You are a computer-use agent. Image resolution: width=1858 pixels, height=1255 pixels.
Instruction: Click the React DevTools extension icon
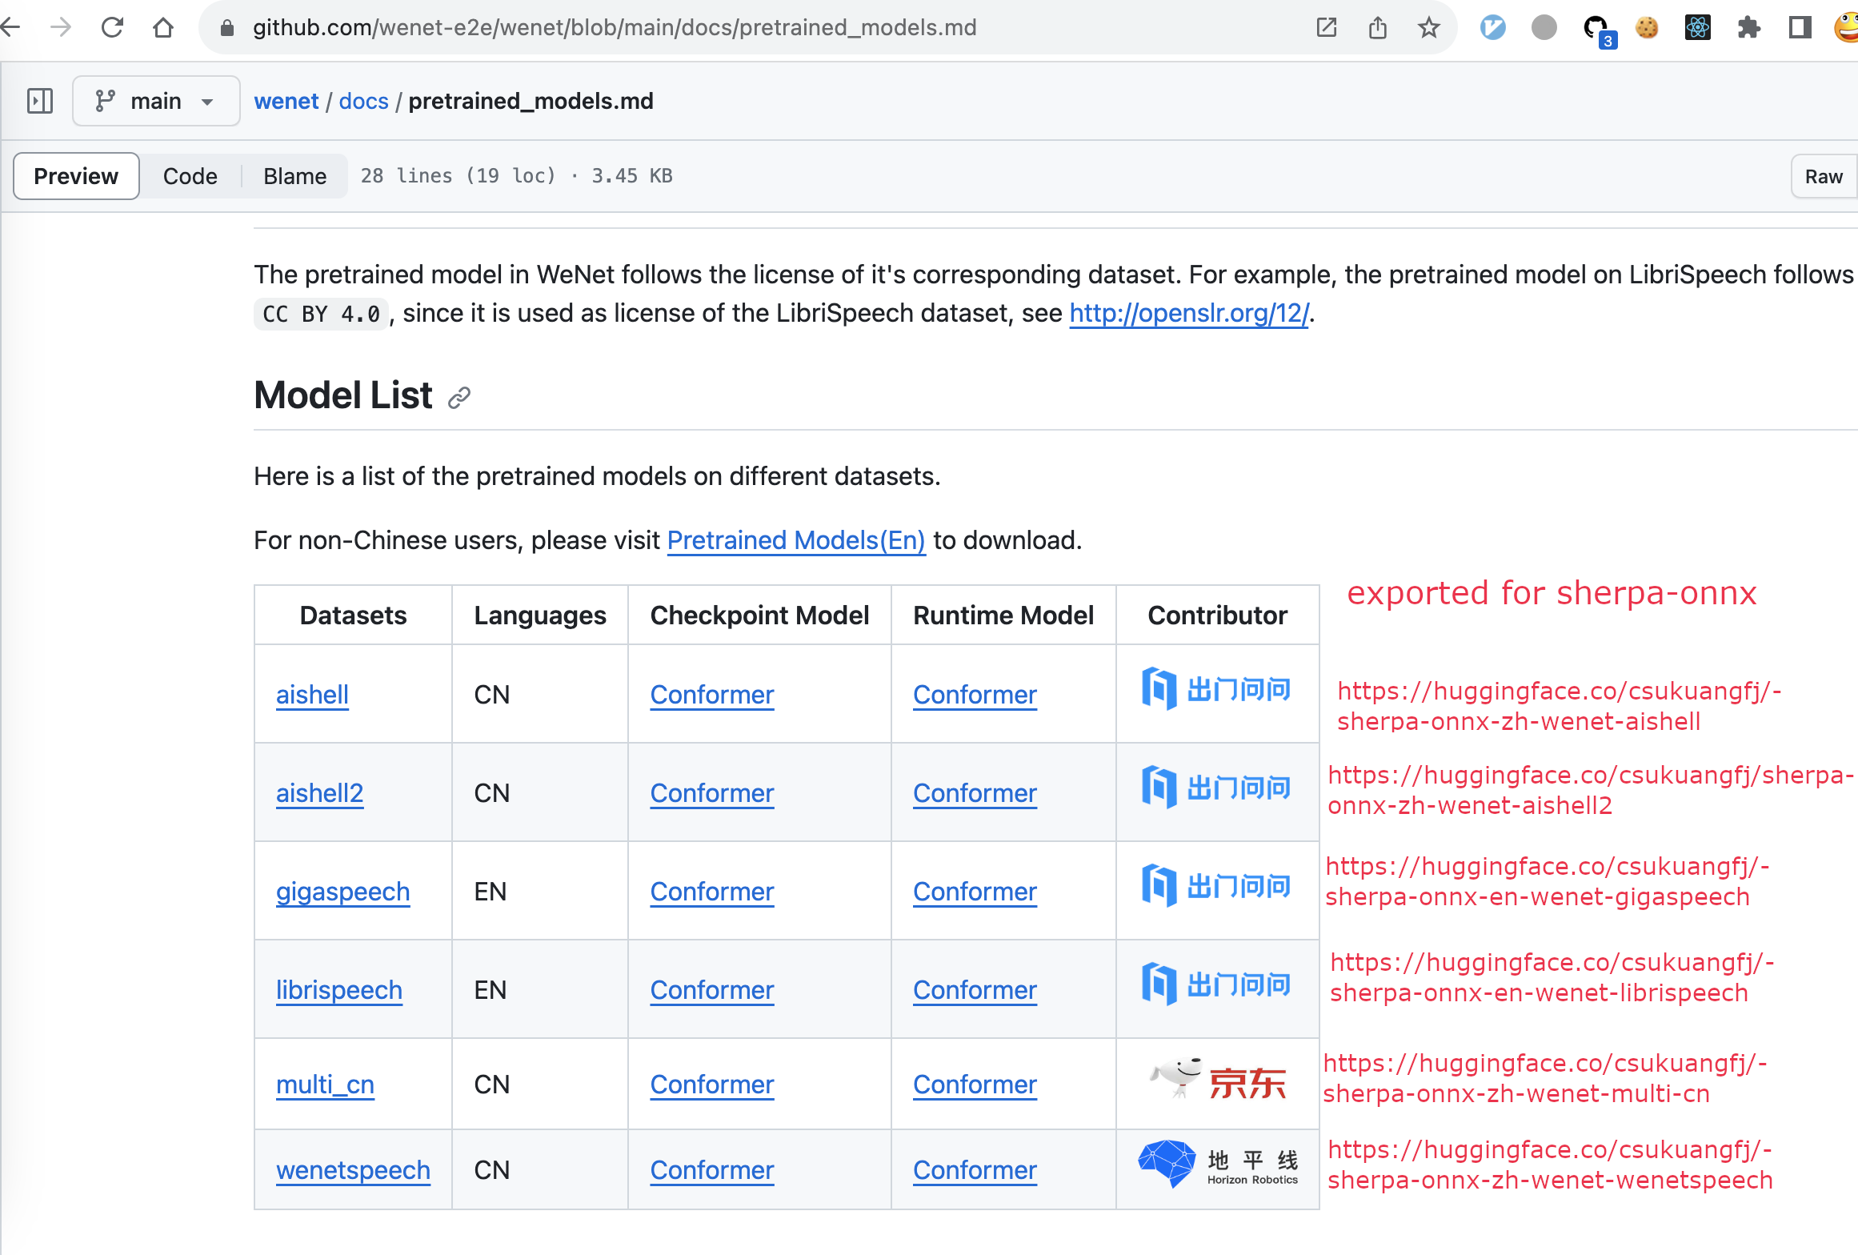pos(1697,27)
